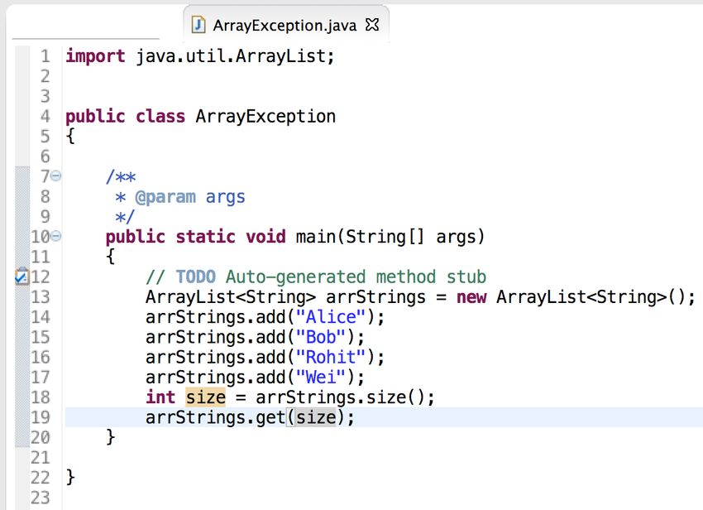This screenshot has width=703, height=510.
Task: Click "main(String[]" on line 10
Action: click(360, 237)
